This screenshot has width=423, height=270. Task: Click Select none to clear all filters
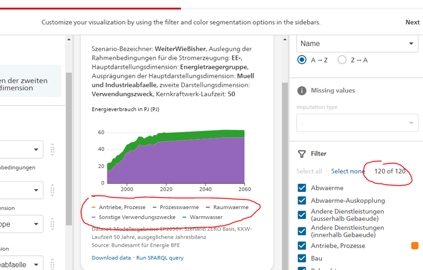(348, 171)
